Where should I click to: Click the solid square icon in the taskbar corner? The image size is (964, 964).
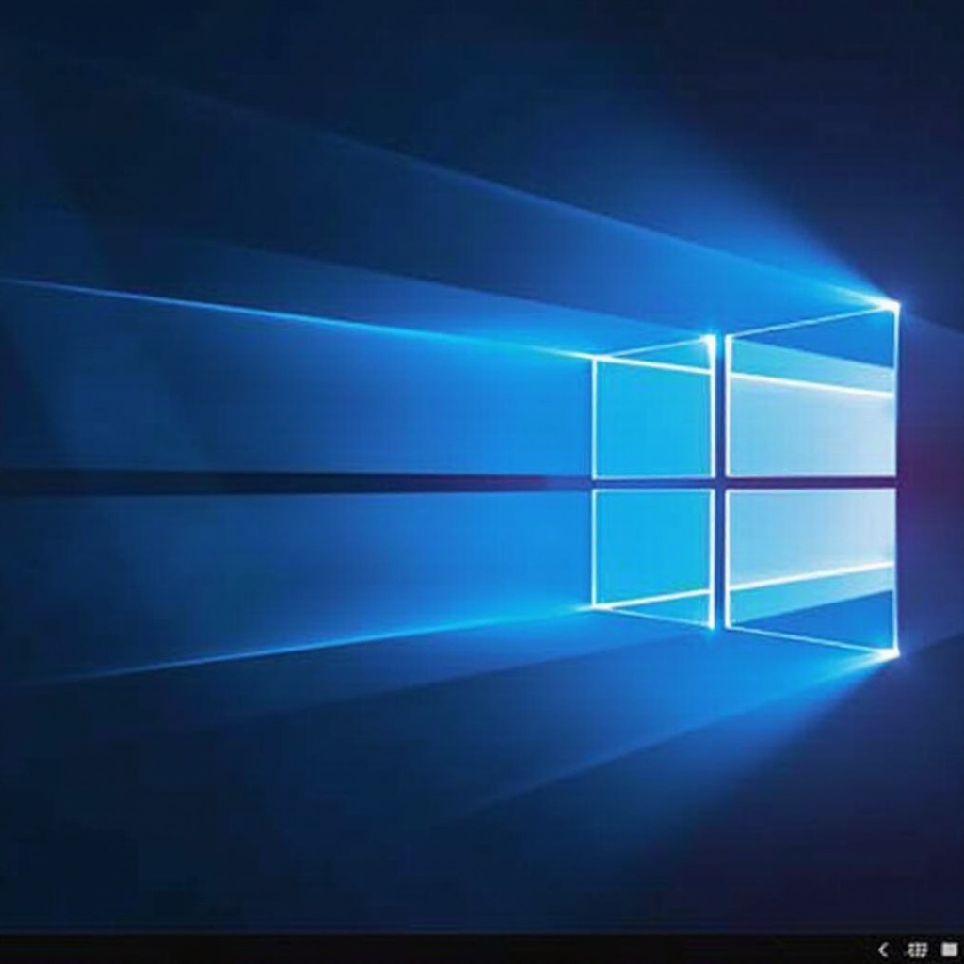pyautogui.click(x=949, y=950)
